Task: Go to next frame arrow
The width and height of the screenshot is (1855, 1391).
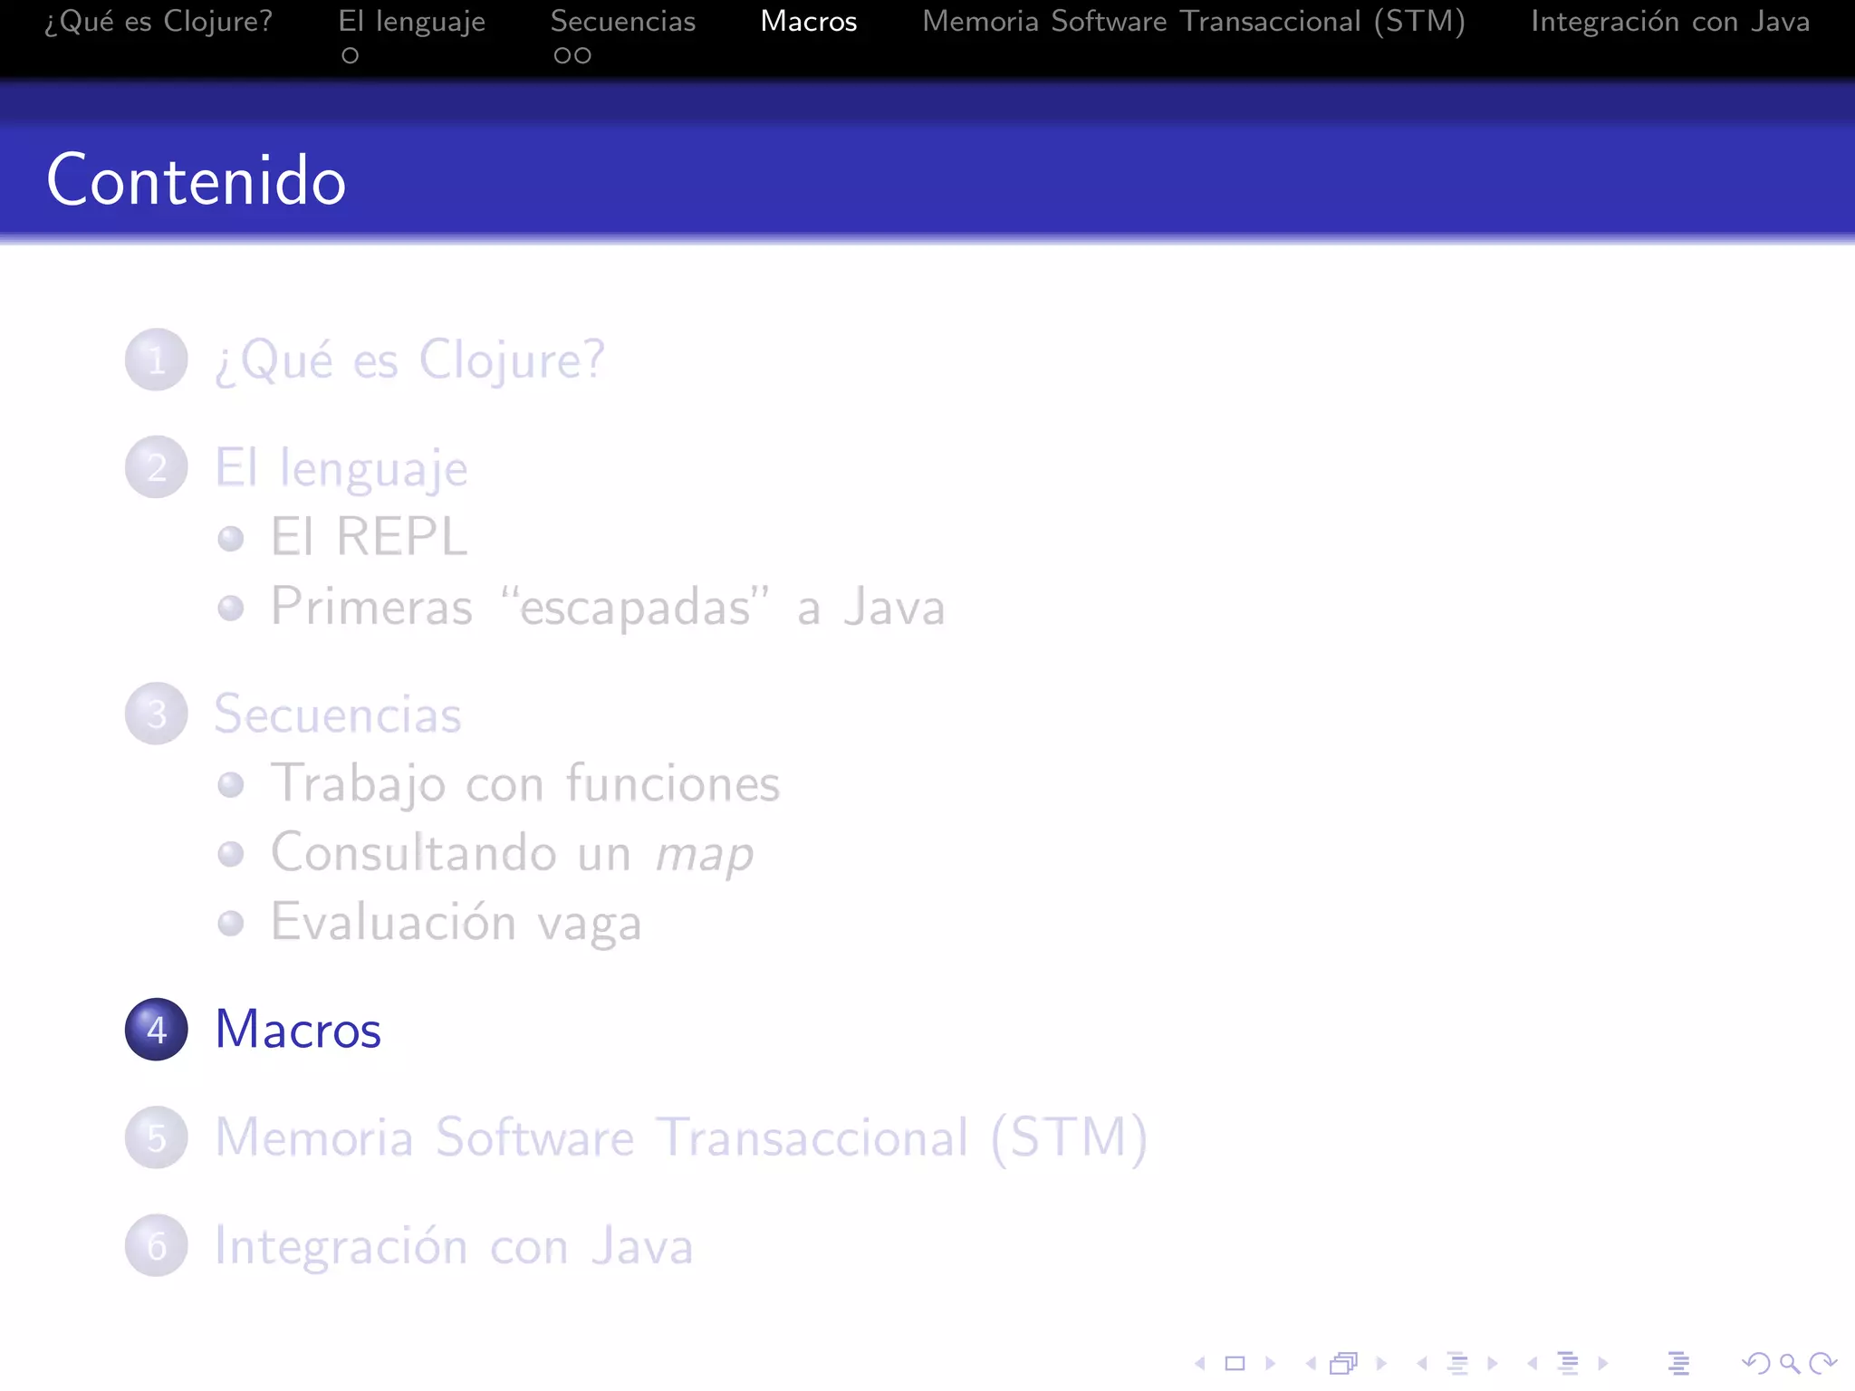Action: click(x=1381, y=1363)
